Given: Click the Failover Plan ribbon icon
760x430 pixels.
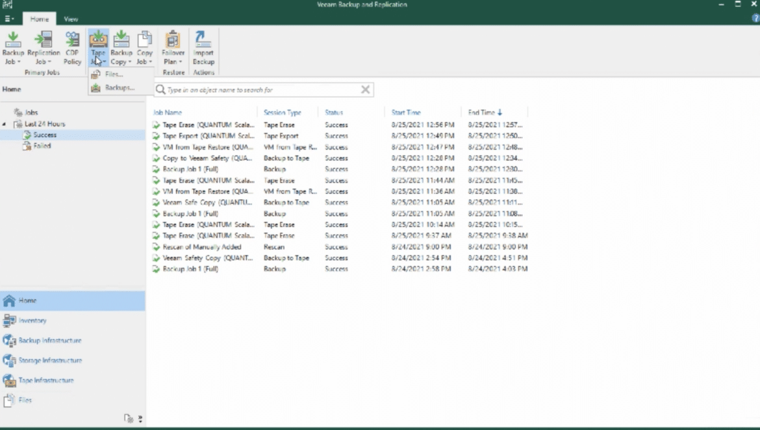Looking at the screenshot, I should pyautogui.click(x=173, y=39).
